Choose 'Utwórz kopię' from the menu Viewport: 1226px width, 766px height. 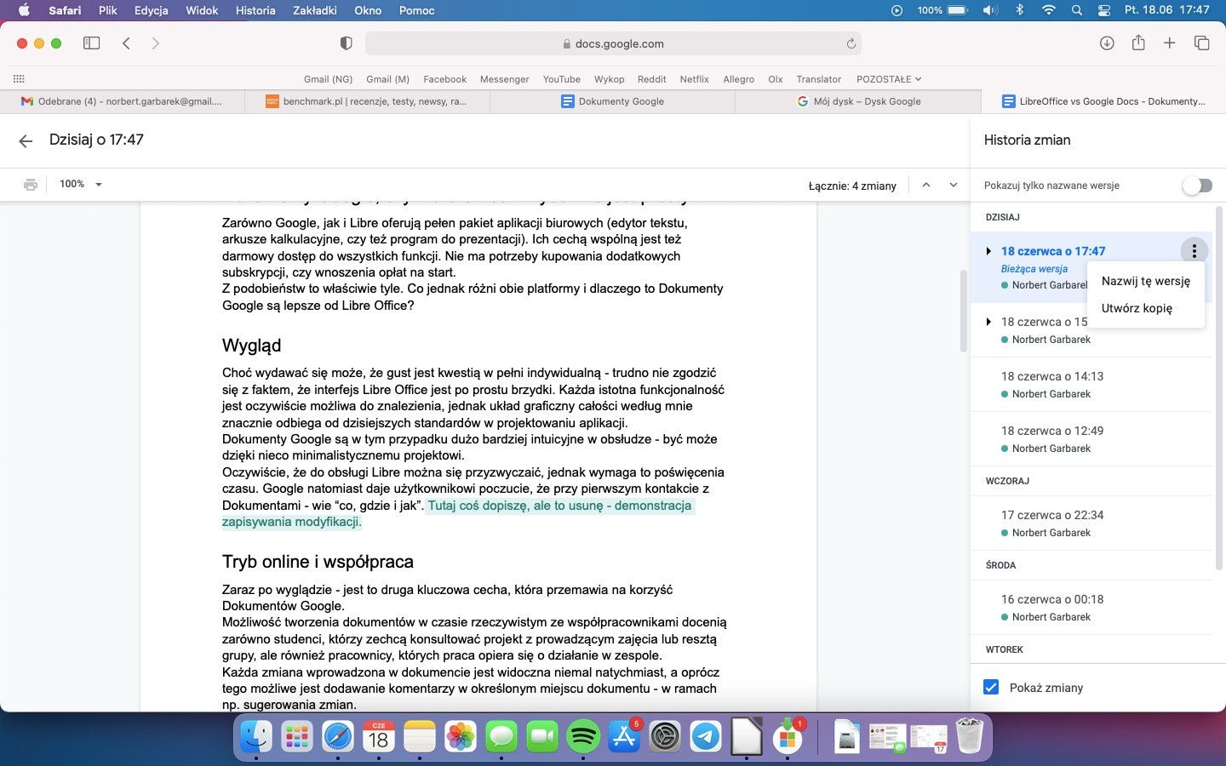(x=1146, y=308)
